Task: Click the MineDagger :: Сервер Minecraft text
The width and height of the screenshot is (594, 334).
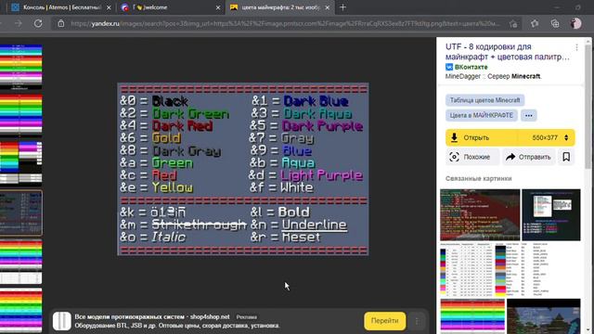Action: (493, 76)
